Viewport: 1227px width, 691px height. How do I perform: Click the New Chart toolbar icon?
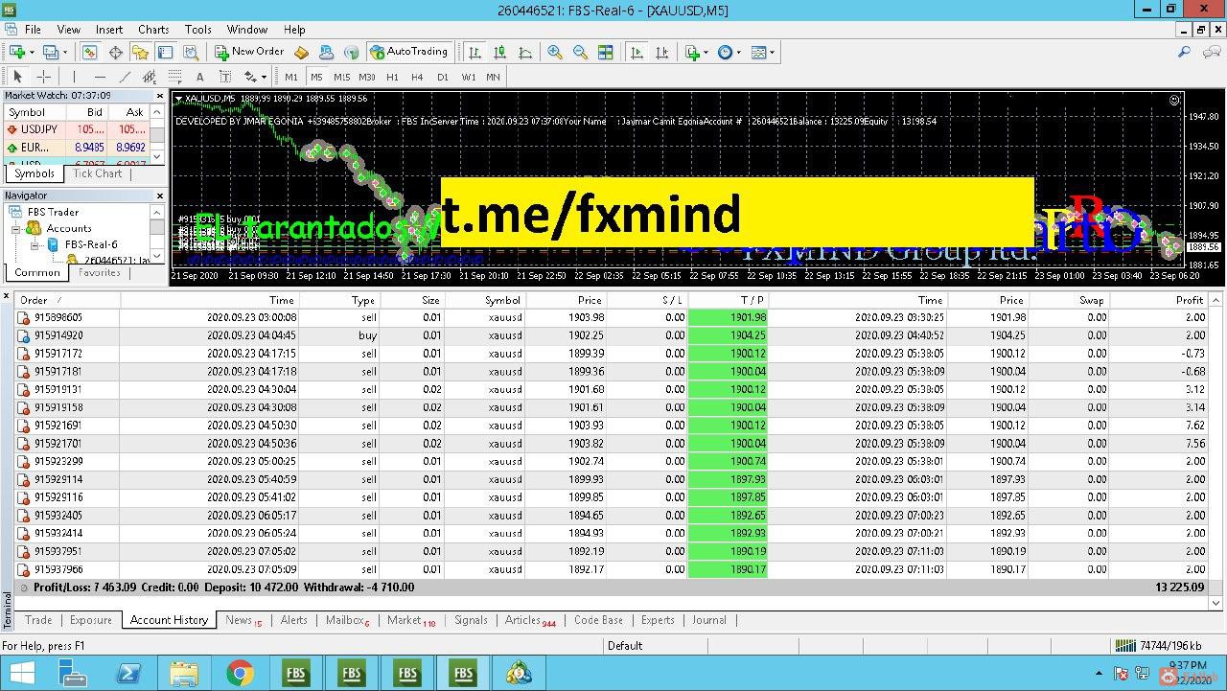(x=17, y=52)
